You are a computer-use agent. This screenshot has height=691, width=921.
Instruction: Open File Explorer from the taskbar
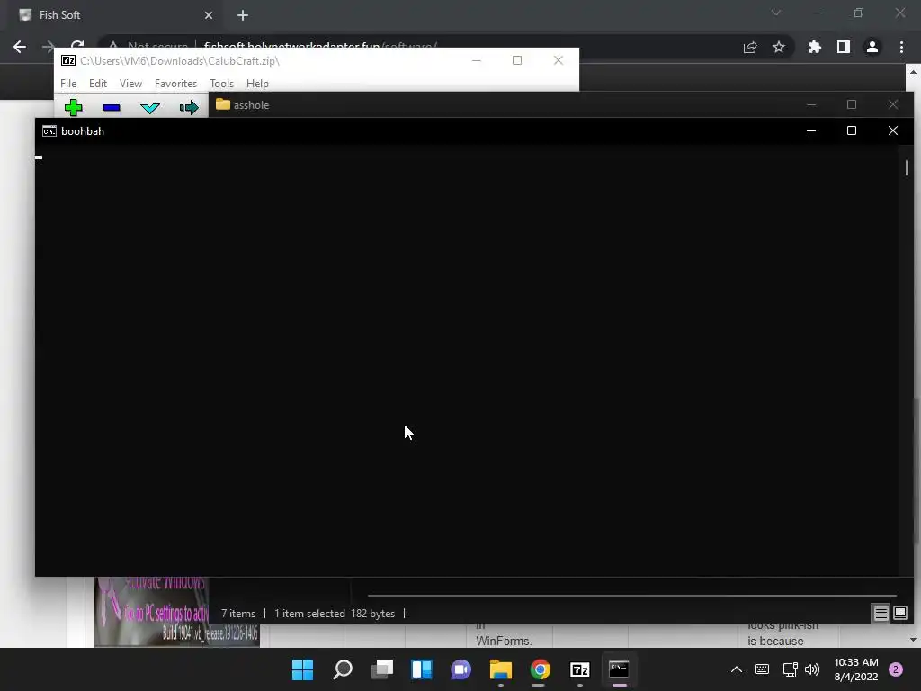(x=500, y=669)
